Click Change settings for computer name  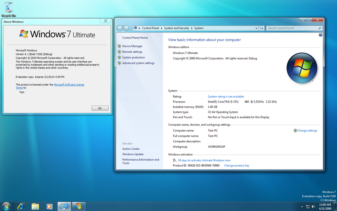[x=307, y=130]
